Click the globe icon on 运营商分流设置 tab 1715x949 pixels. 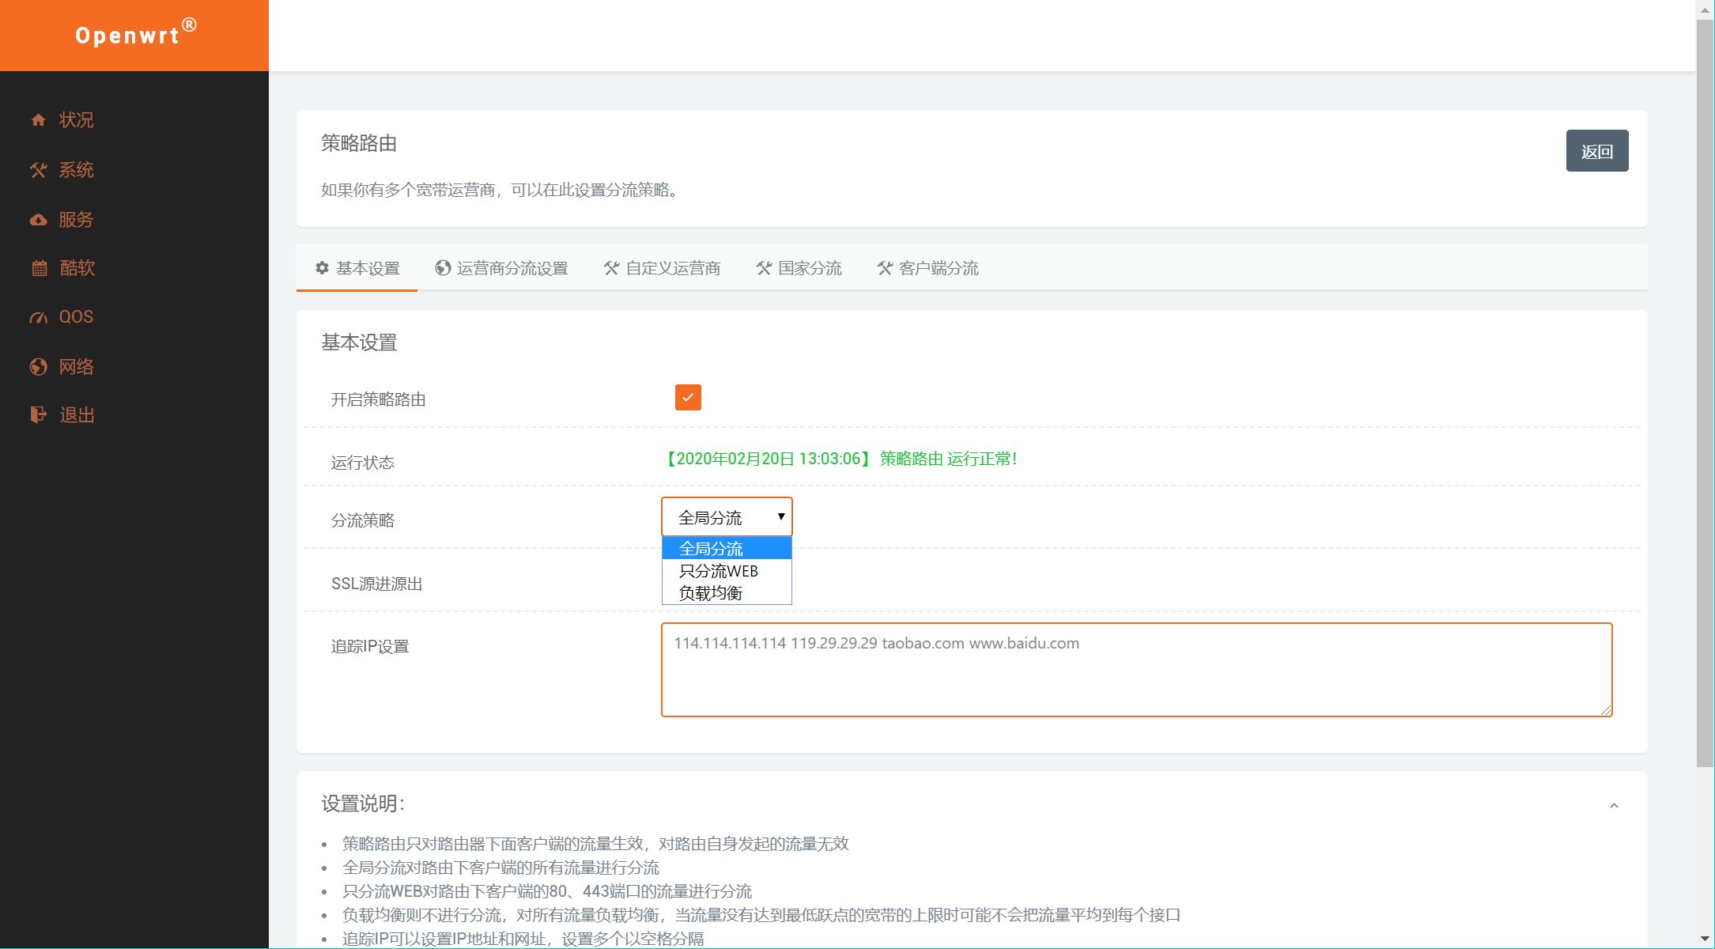coord(443,268)
